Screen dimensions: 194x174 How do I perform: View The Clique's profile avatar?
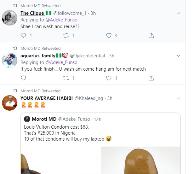coord(9,18)
